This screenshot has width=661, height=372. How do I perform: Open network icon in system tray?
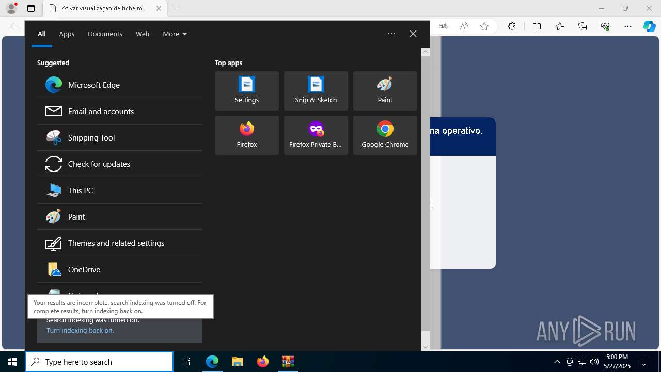(x=582, y=362)
